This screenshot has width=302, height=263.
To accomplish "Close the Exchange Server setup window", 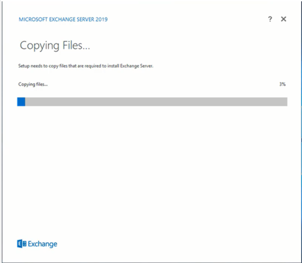I will click(283, 19).
